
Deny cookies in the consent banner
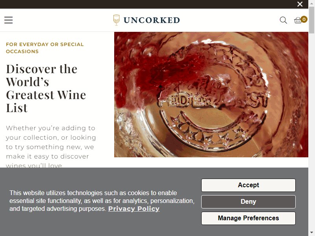click(248, 202)
